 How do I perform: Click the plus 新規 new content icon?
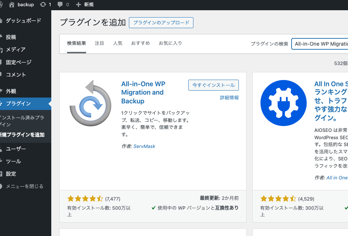[x=78, y=5]
